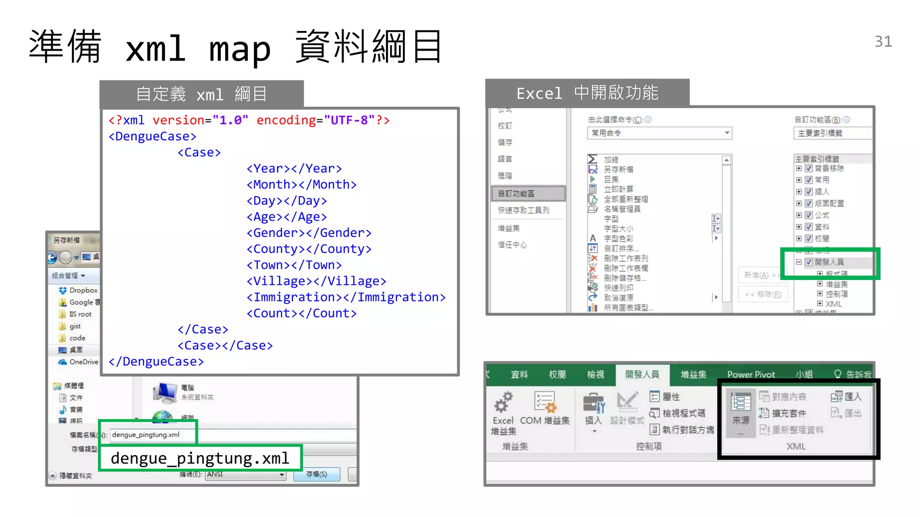The height and width of the screenshot is (517, 920).
Task: Open the 組合管理 dropdown menu
Action: pyautogui.click(x=68, y=276)
